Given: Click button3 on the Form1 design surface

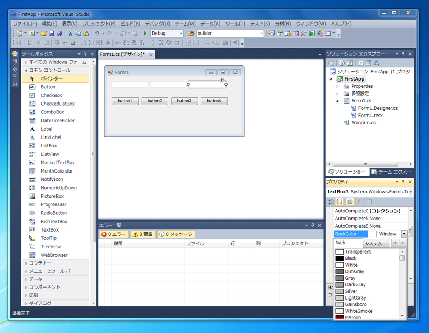Looking at the screenshot, I should [x=184, y=101].
